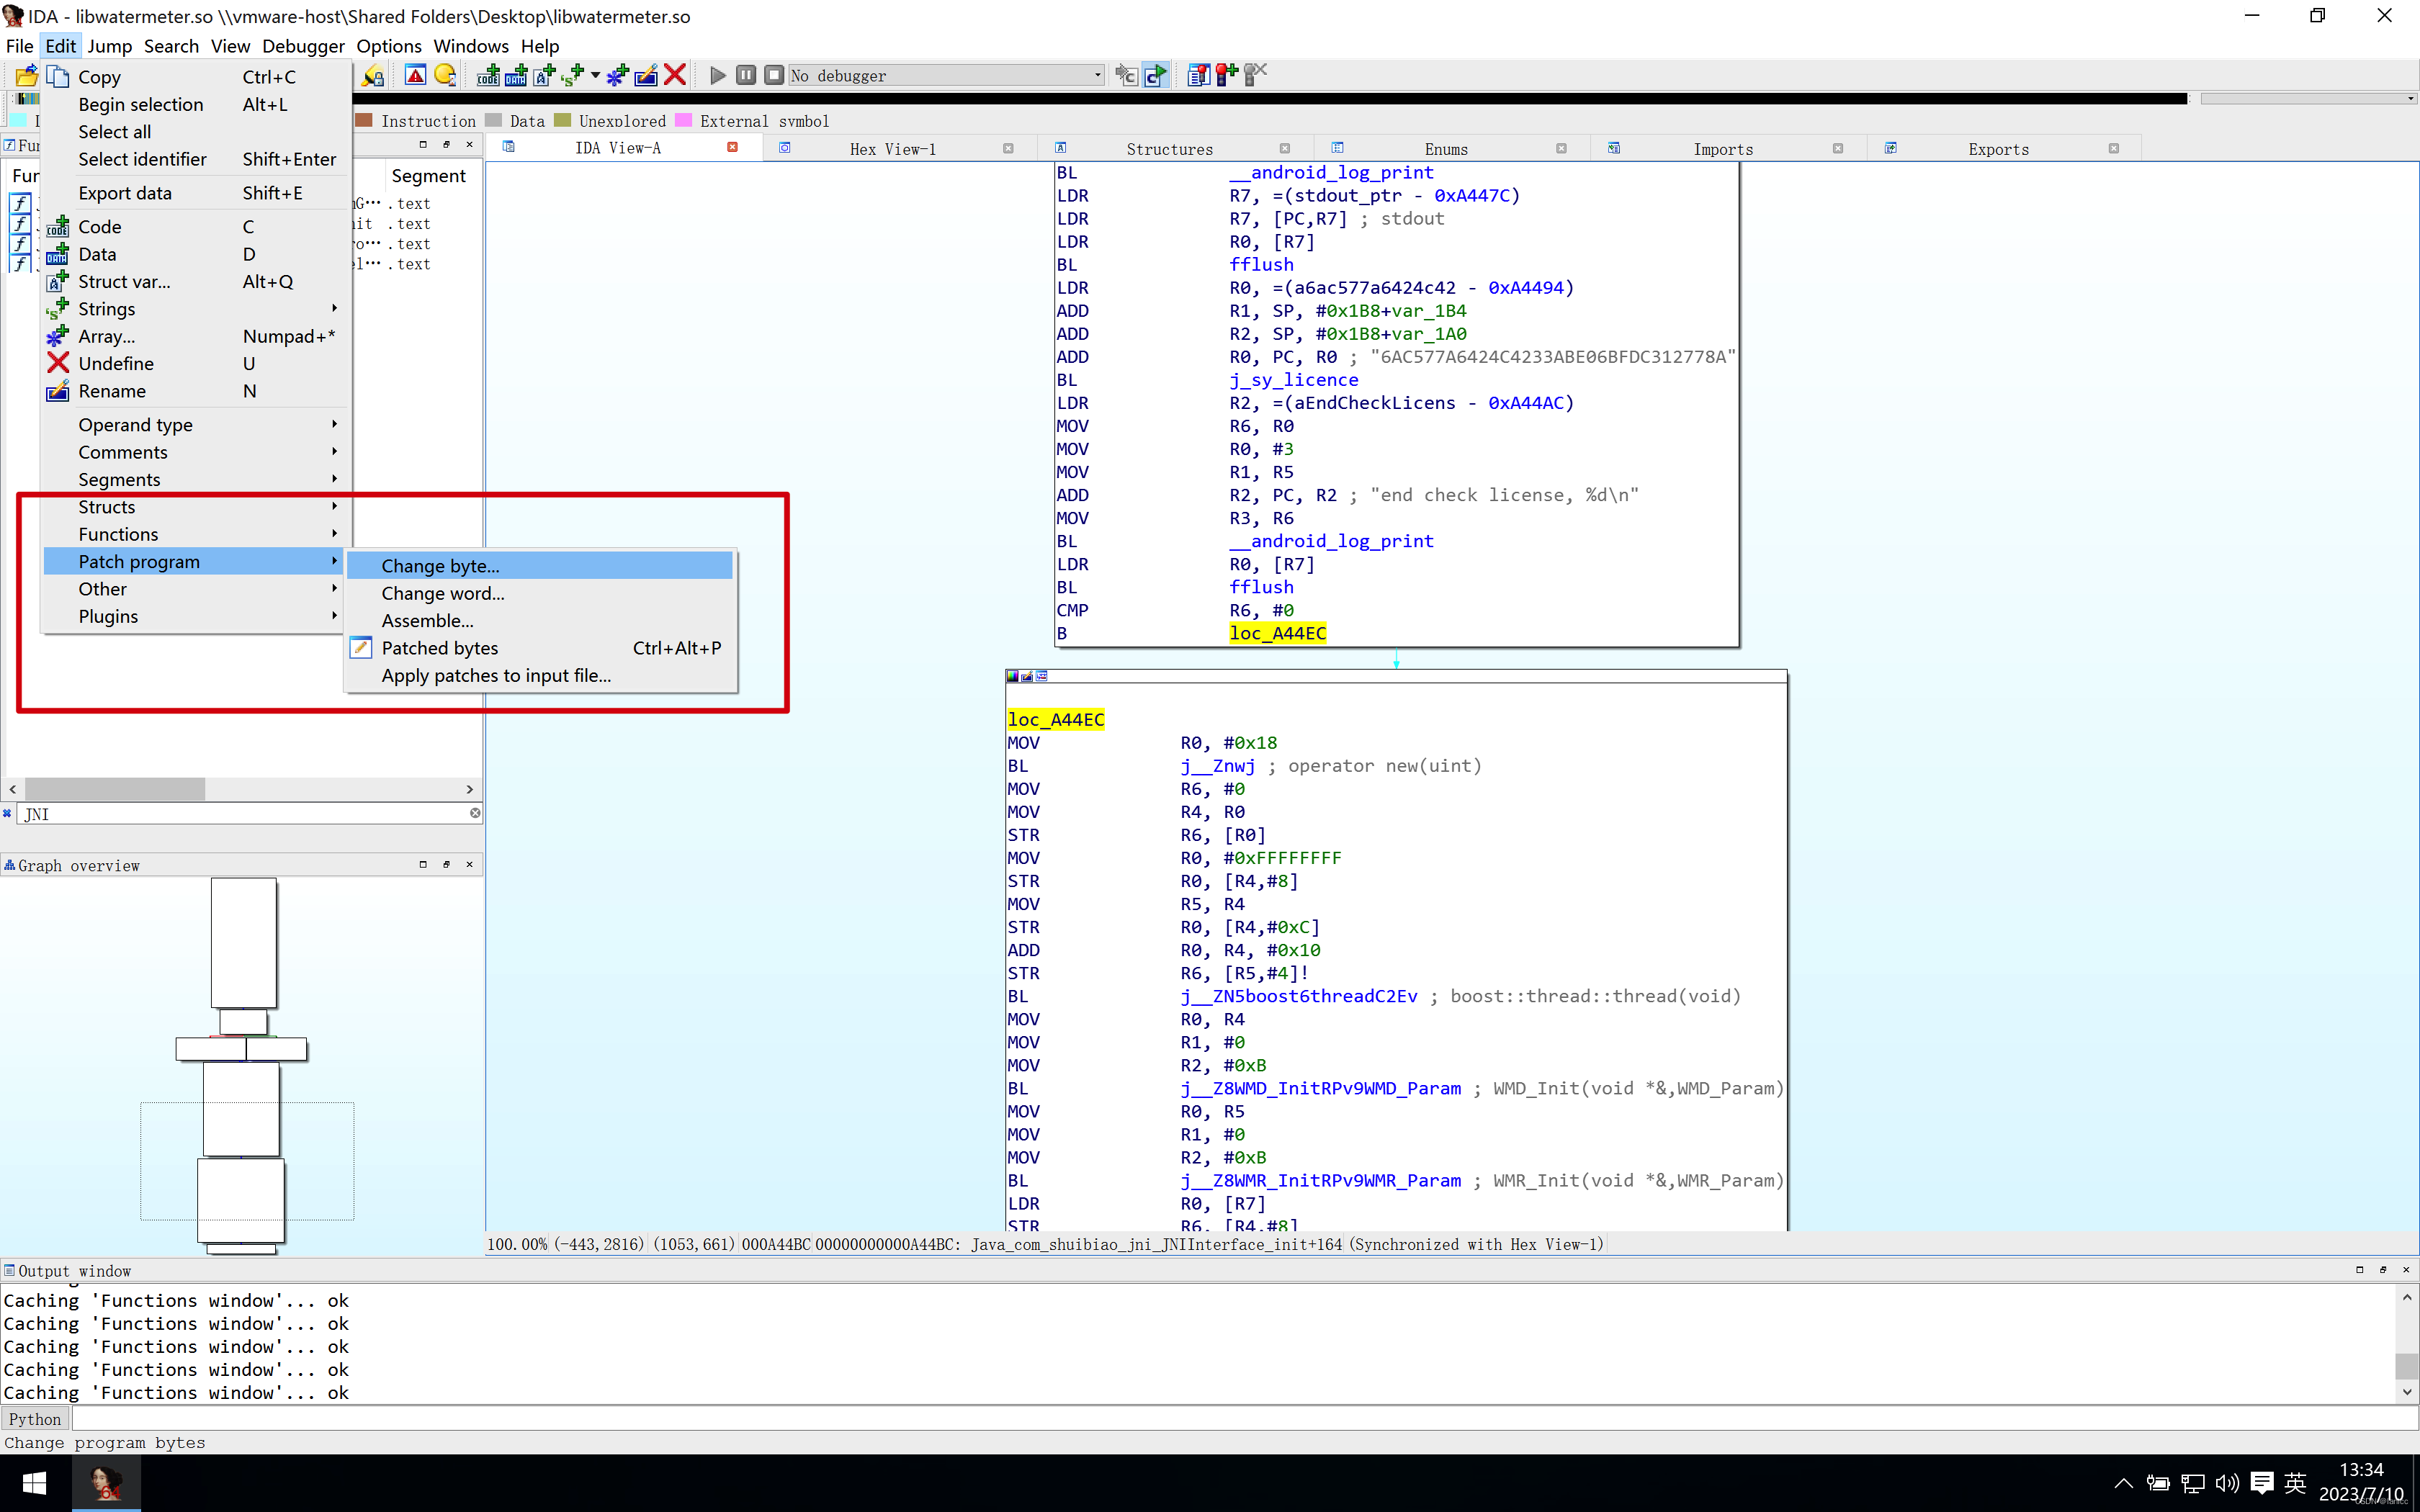Start the debugger process with the play icon

point(717,75)
